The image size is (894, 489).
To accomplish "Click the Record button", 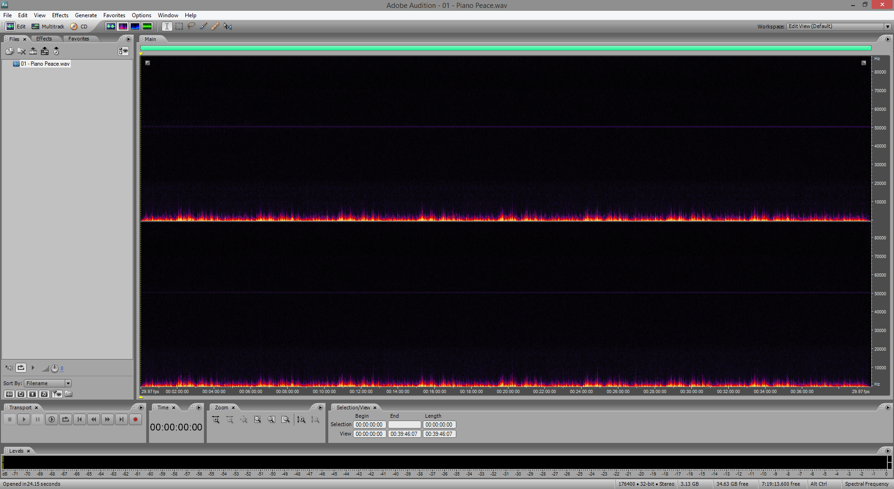I will pyautogui.click(x=135, y=420).
